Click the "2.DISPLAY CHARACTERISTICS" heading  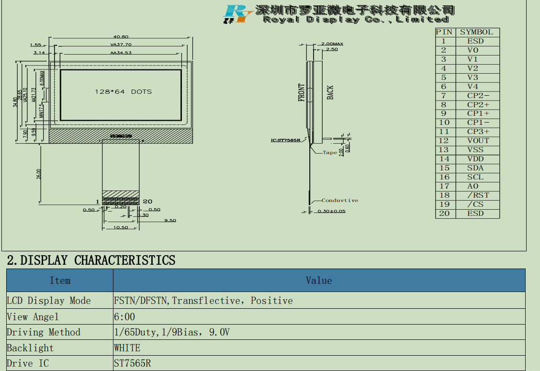pyautogui.click(x=91, y=260)
